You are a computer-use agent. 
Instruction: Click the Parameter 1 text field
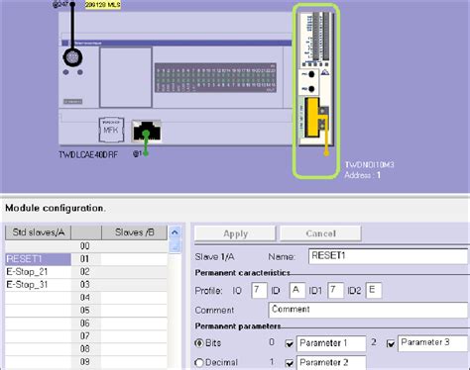pyautogui.click(x=331, y=343)
